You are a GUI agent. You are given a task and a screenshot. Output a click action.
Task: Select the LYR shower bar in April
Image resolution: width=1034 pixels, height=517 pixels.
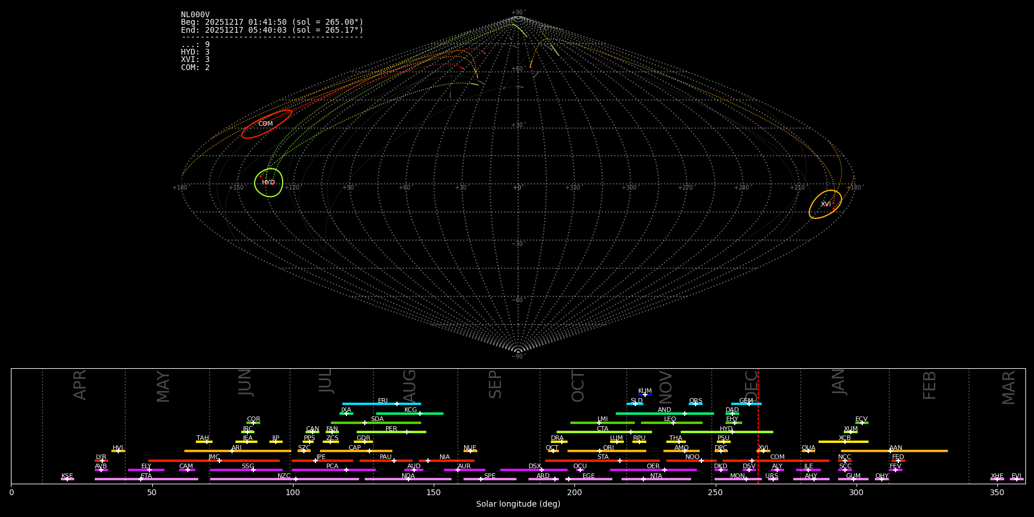click(101, 461)
